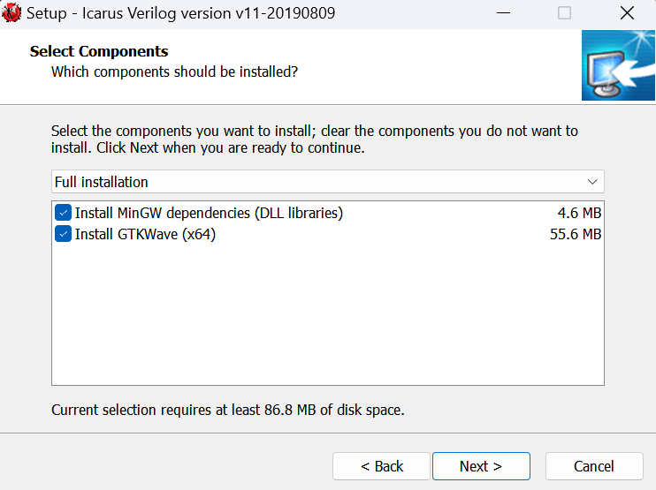This screenshot has height=490, width=656.
Task: Click empty area in components list box
Action: tap(327, 318)
